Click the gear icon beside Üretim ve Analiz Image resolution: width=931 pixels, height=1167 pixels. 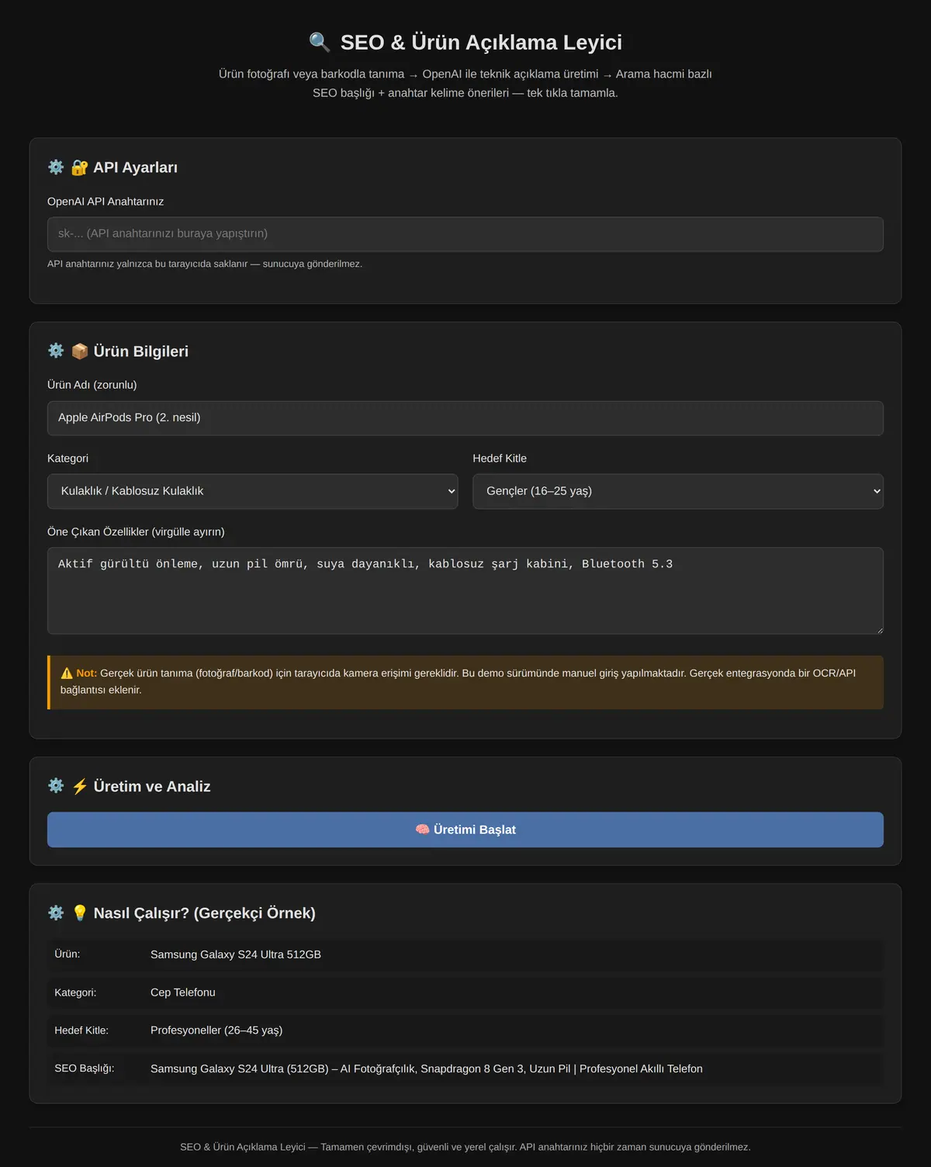[56, 786]
